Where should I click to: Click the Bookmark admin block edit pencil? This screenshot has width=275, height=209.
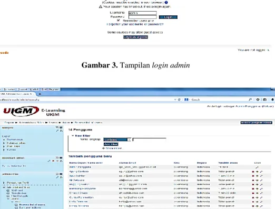(49, 161)
